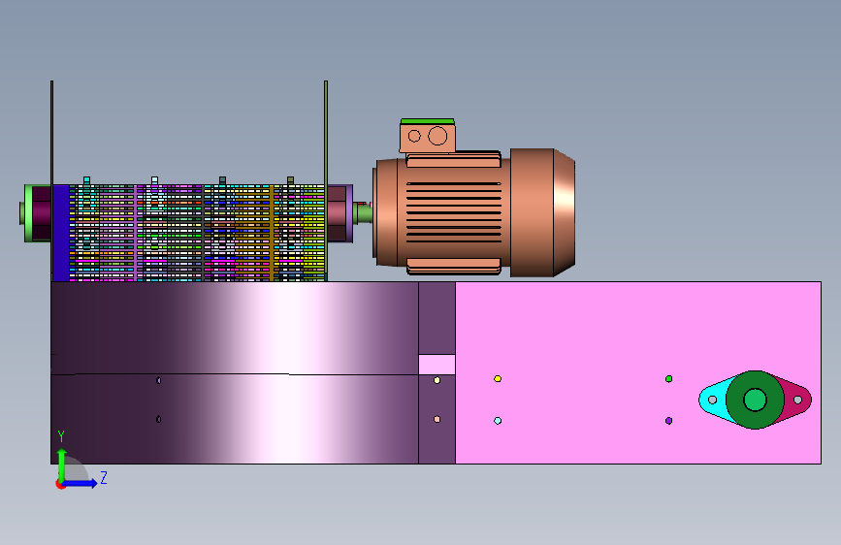Image resolution: width=841 pixels, height=545 pixels.
Task: Click the motor terminal junction box
Action: (428, 136)
